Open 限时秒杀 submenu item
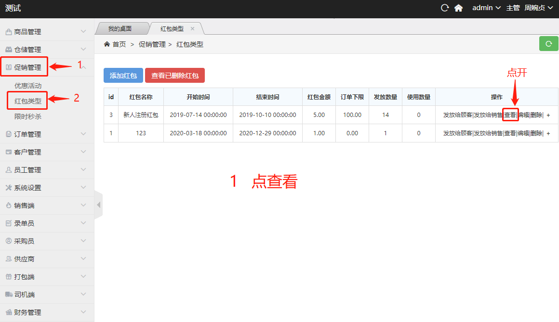559x322 pixels. 28,116
